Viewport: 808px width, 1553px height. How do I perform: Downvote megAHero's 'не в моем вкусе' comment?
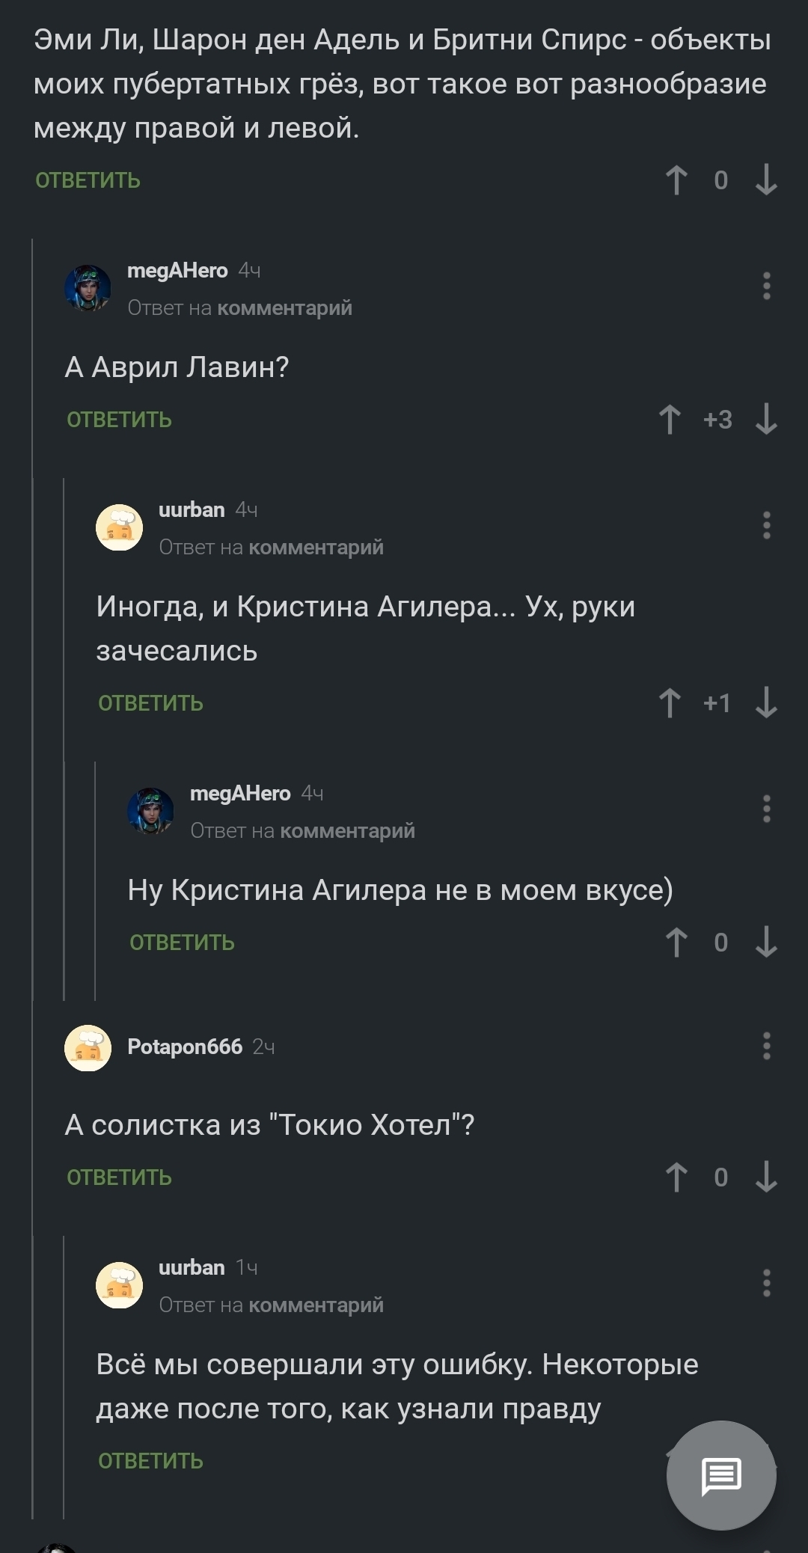tap(766, 943)
